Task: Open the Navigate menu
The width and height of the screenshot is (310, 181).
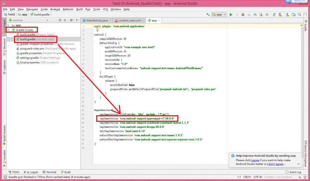Action: point(32,9)
